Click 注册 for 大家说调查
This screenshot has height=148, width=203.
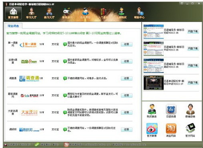click(127, 112)
